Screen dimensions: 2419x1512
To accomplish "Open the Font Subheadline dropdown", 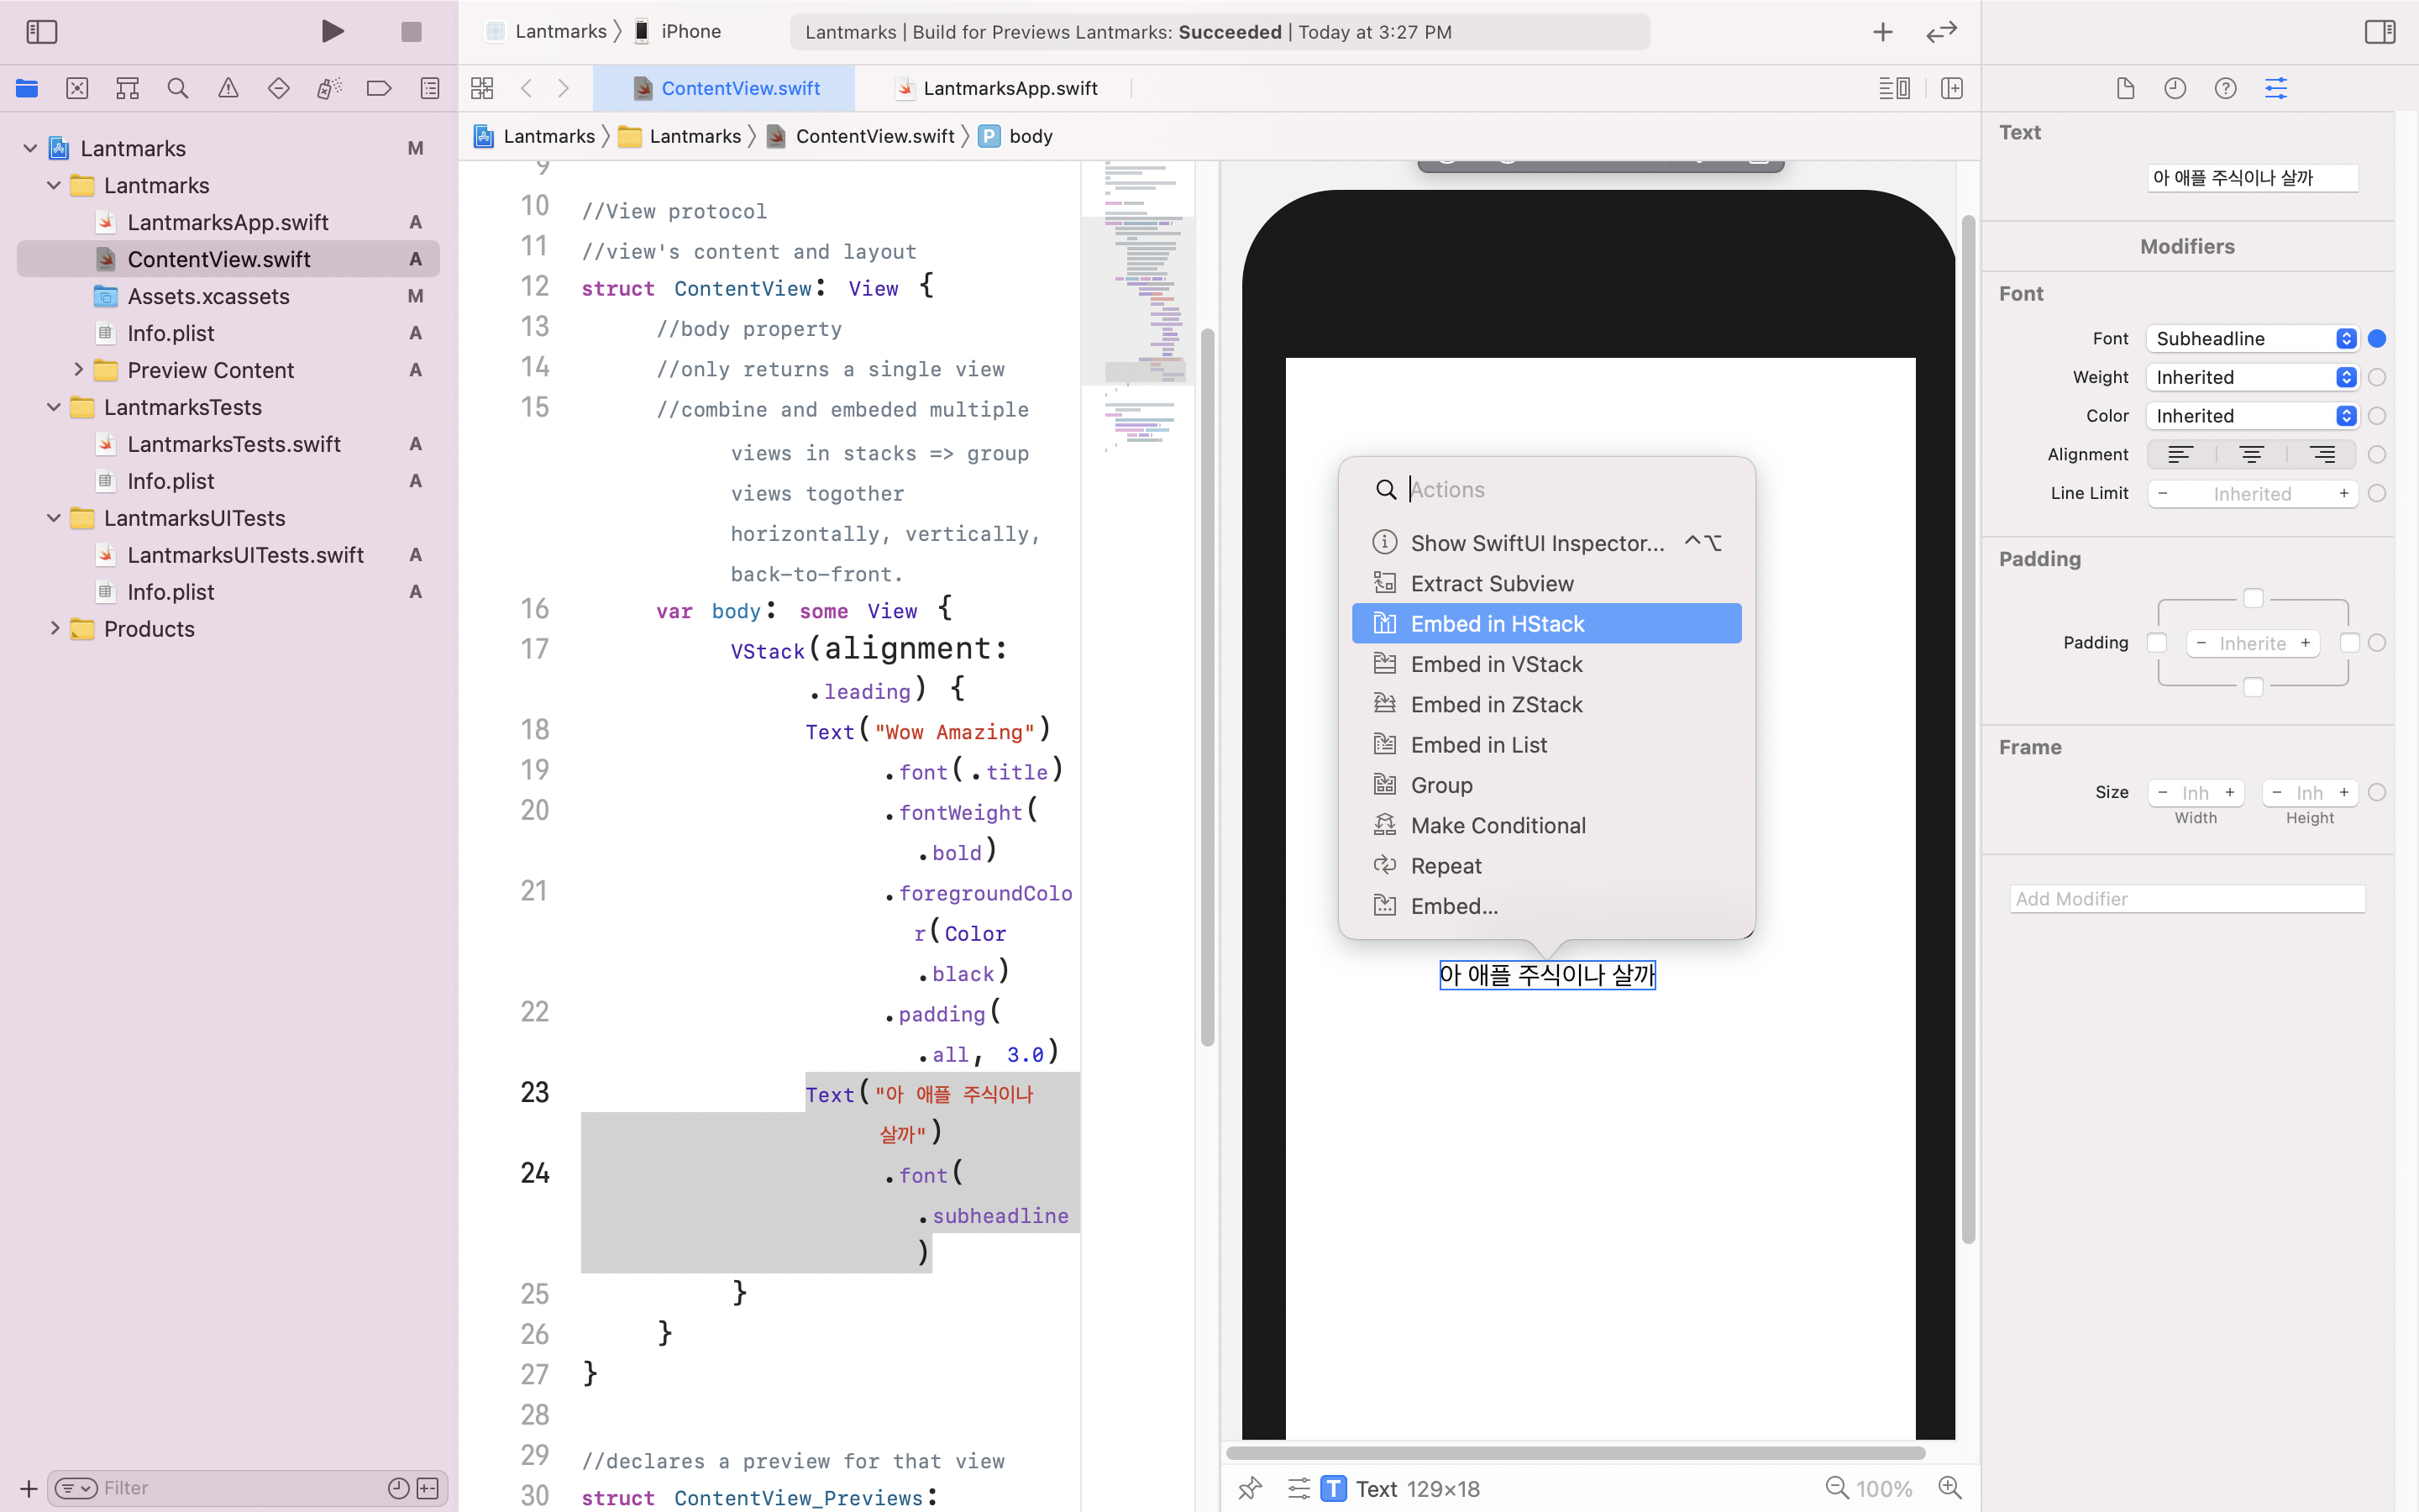I will click(2252, 338).
